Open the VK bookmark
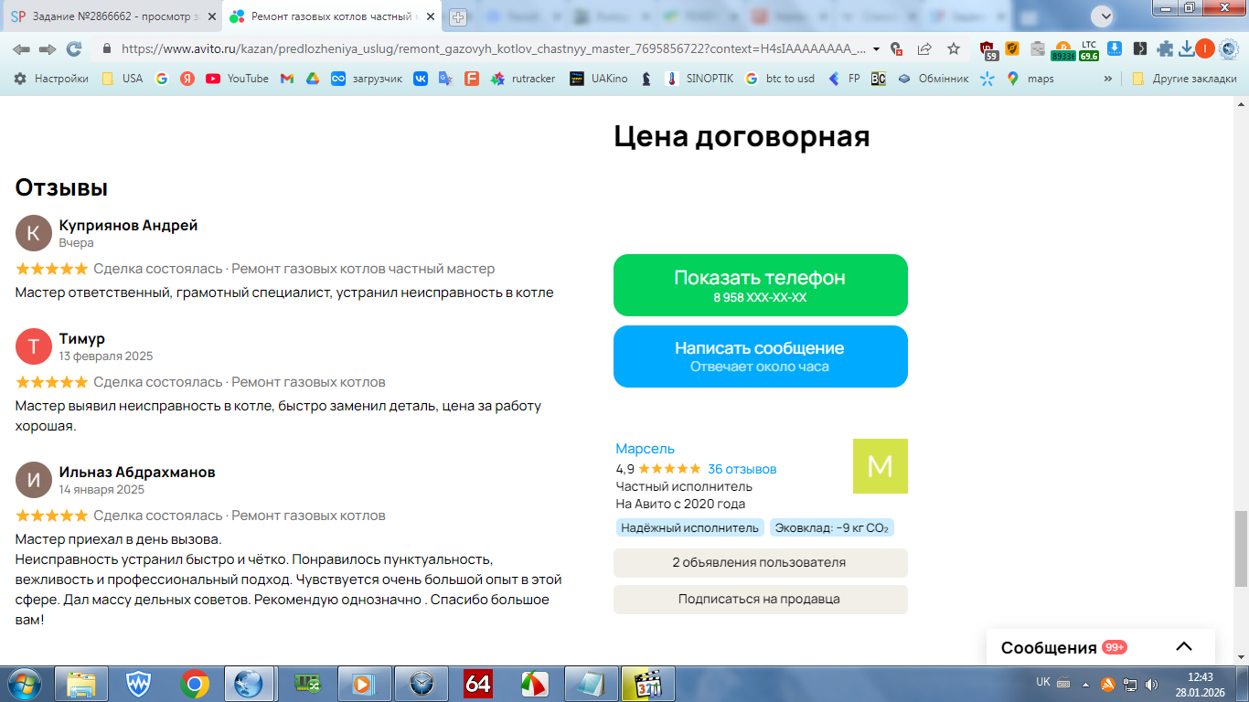1249x702 pixels. click(421, 79)
